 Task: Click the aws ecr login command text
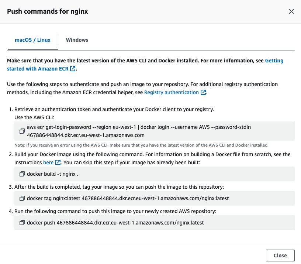(x=139, y=127)
